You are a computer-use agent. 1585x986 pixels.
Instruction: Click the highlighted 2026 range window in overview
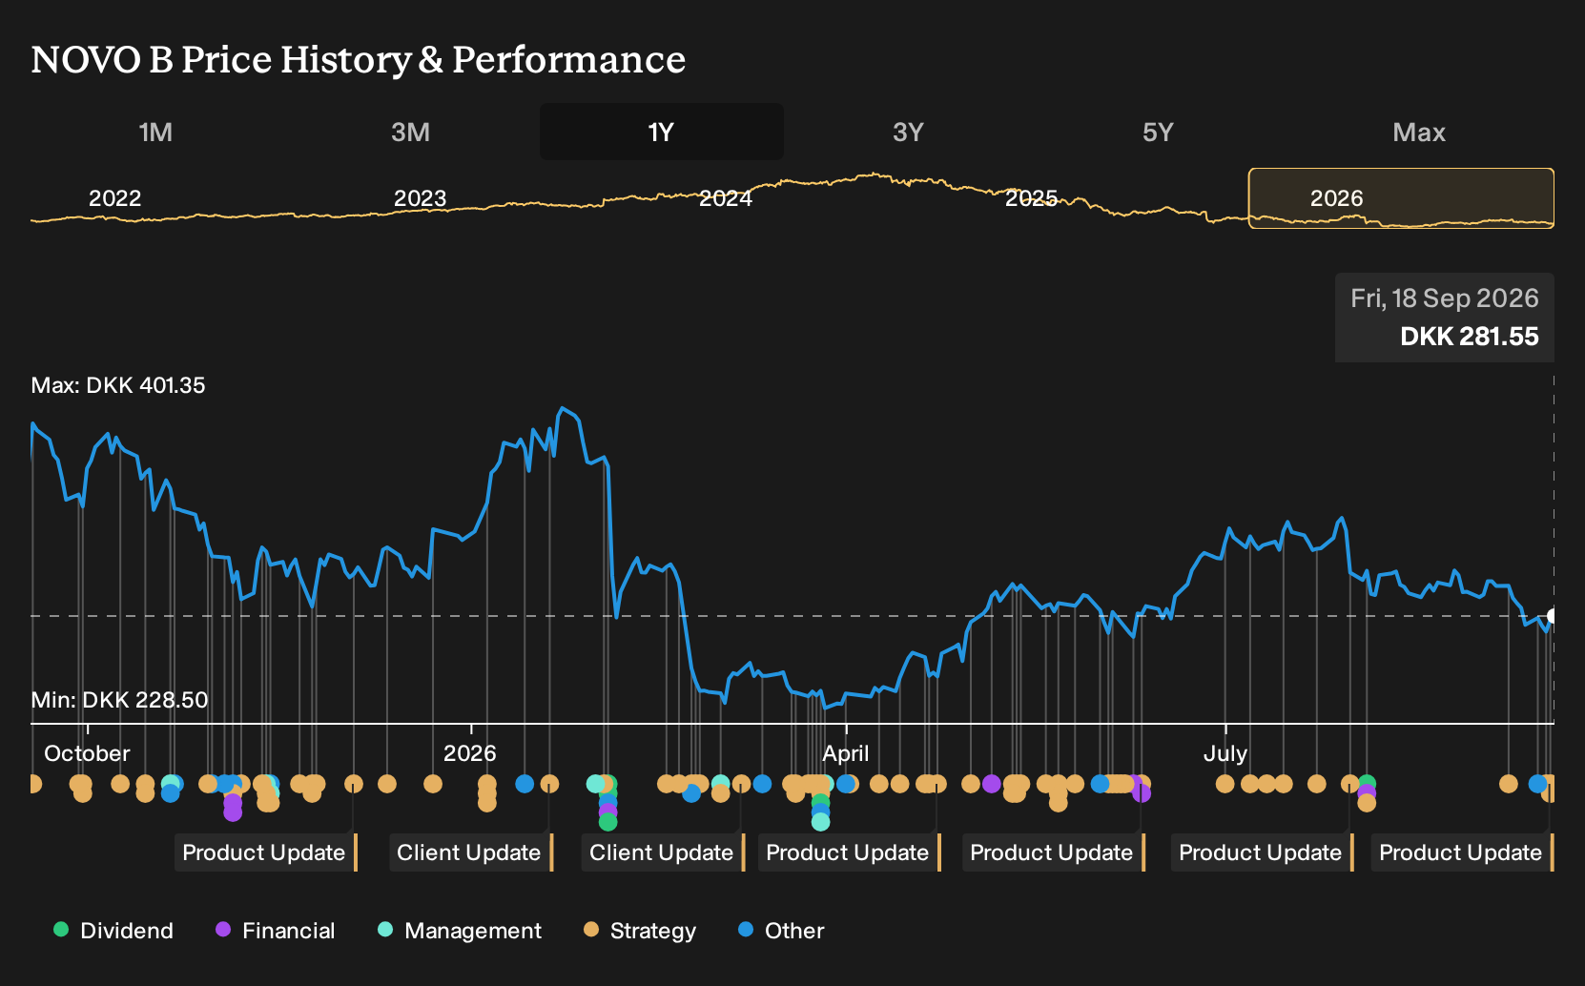(x=1401, y=198)
